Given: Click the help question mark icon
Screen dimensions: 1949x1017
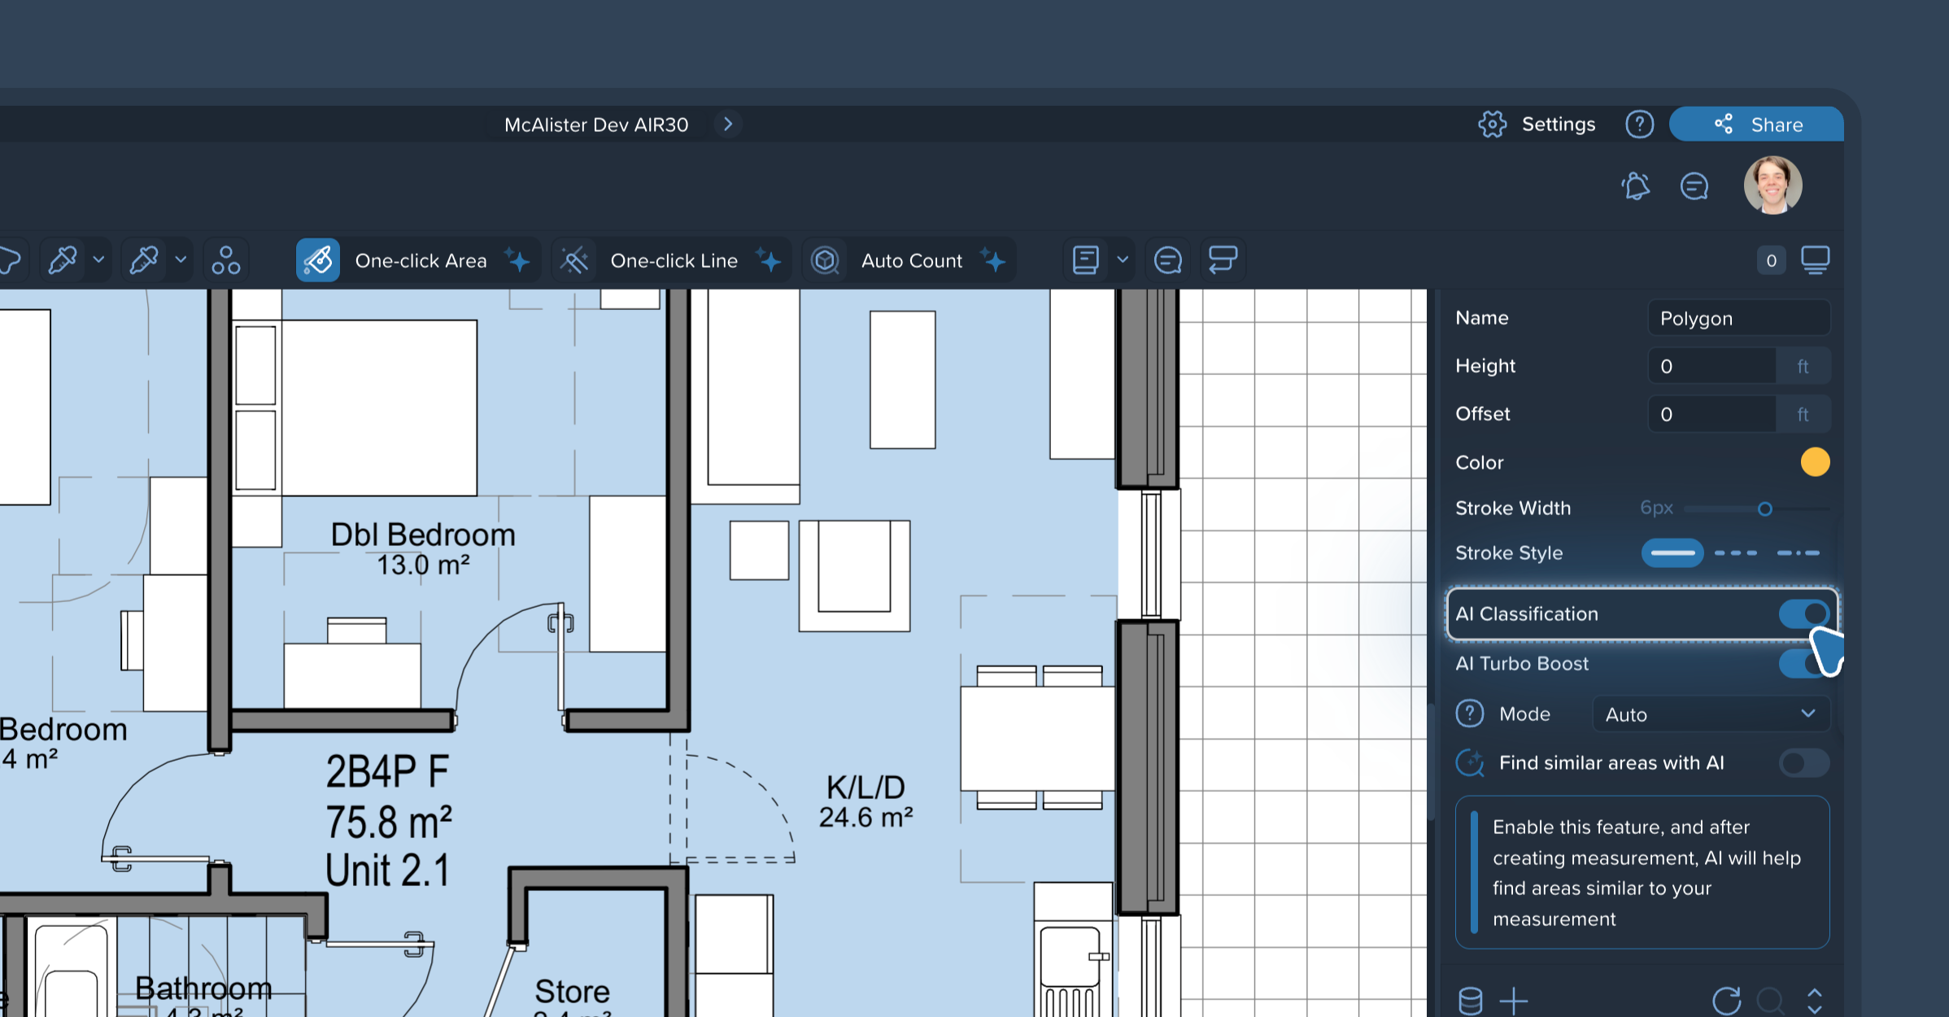Looking at the screenshot, I should click(1639, 124).
